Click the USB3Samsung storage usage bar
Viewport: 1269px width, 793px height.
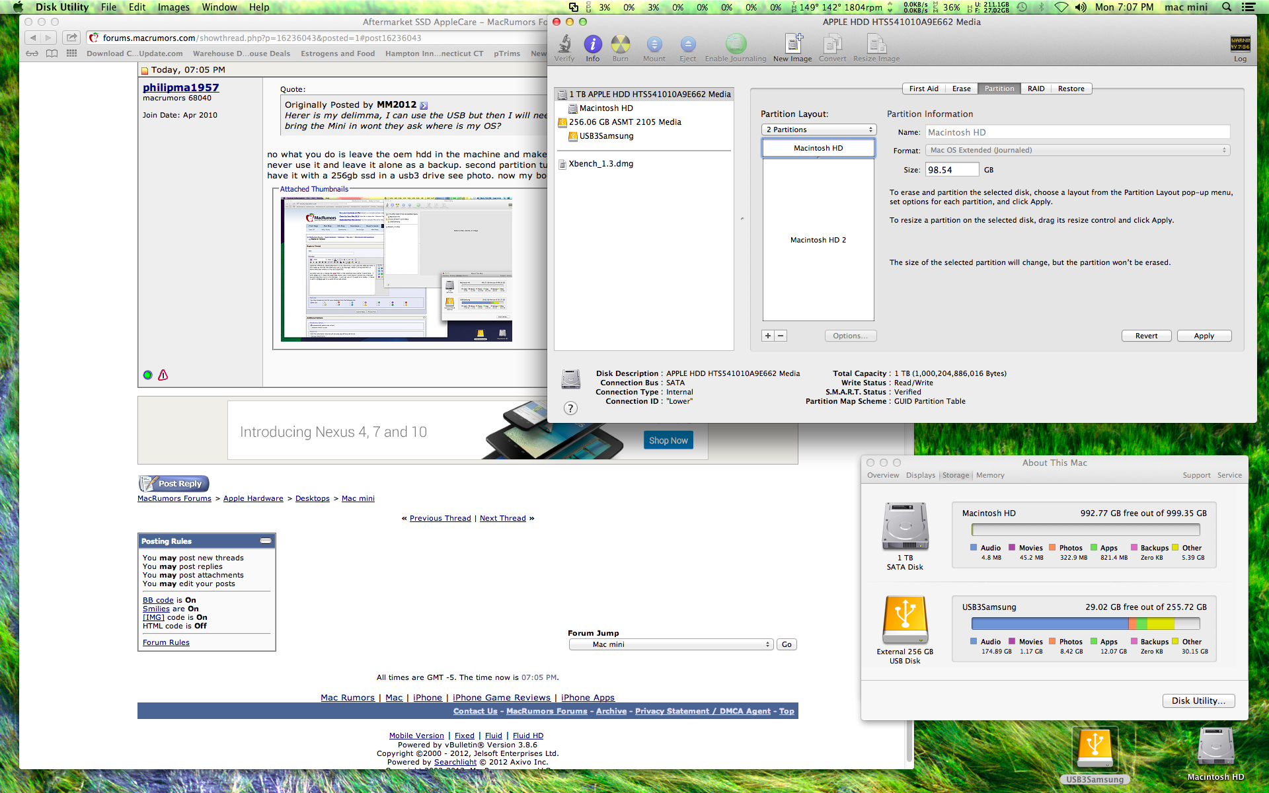point(1085,623)
